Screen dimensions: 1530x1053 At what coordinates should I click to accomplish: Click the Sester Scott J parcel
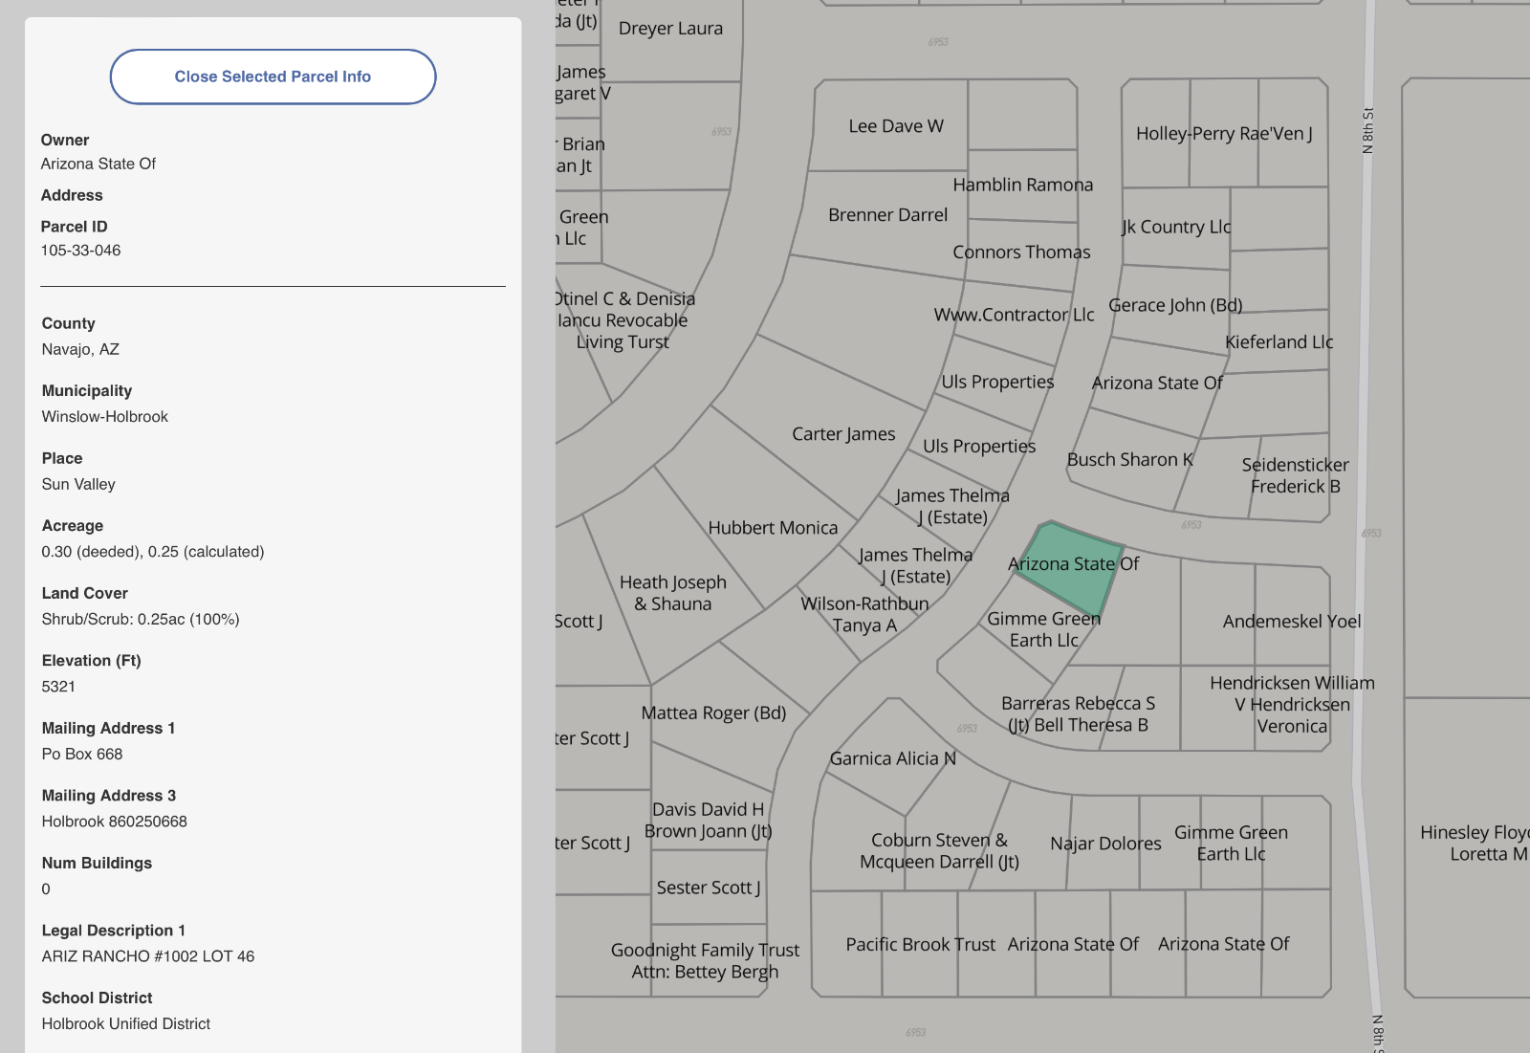tap(709, 888)
